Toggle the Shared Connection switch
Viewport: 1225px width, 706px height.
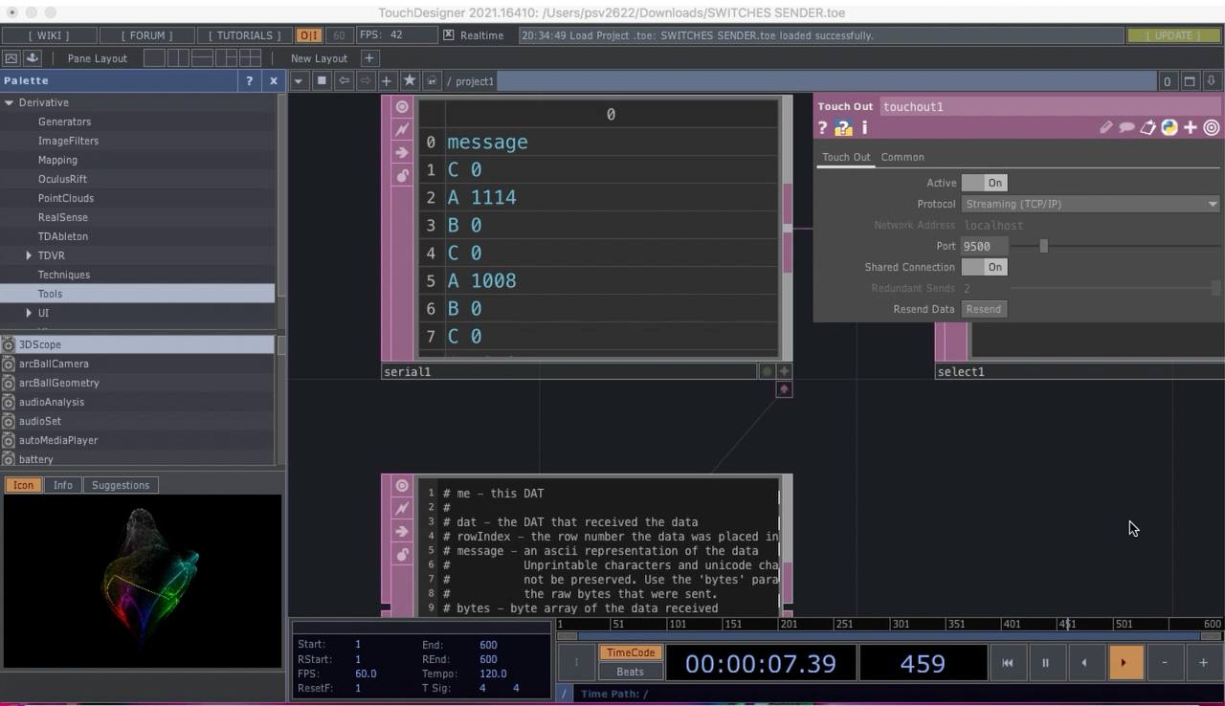(x=984, y=267)
